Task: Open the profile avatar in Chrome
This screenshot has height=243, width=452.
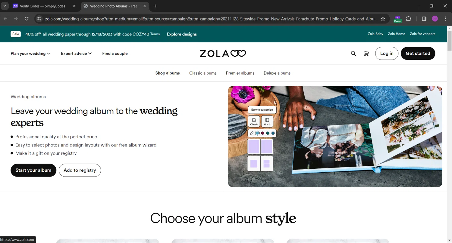Action: [x=435, y=19]
